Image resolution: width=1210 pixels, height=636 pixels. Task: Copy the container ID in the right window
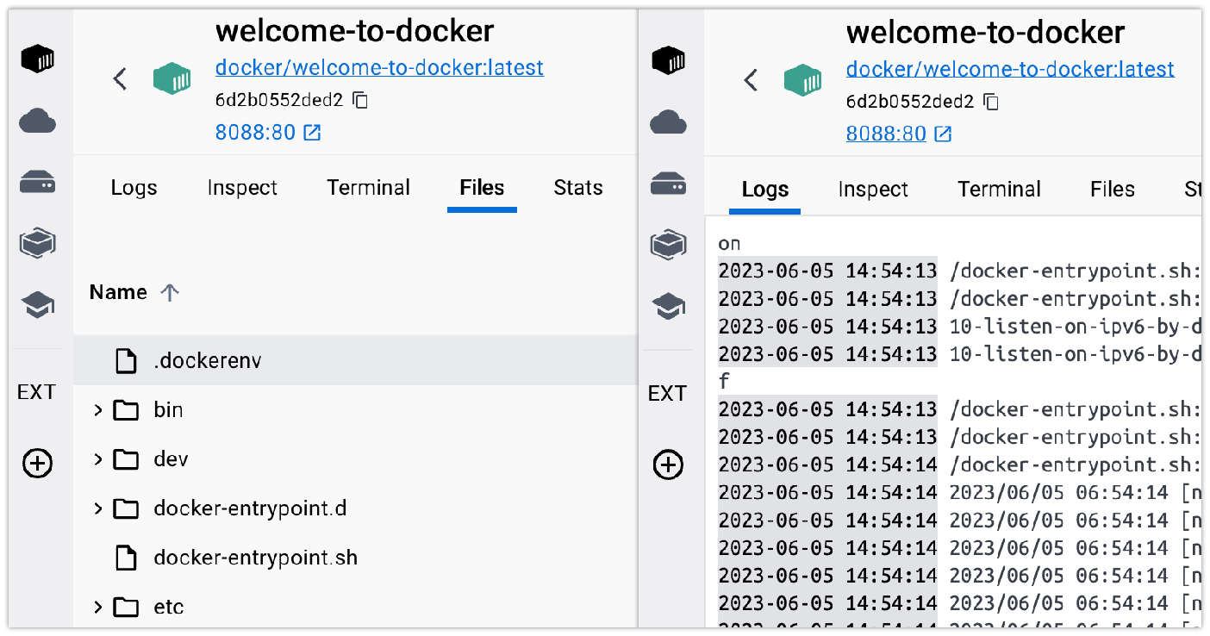[x=992, y=102]
